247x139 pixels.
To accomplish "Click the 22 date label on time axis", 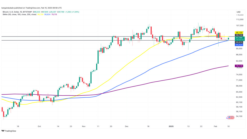I will point(201,126).
